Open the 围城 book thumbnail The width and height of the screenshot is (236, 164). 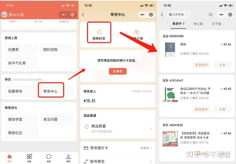170,50
